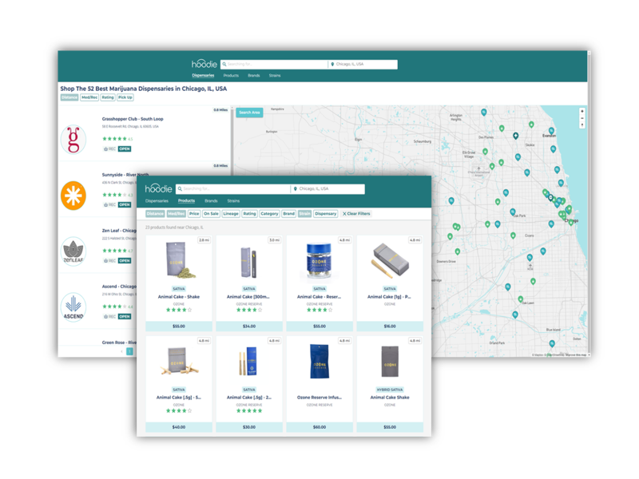The width and height of the screenshot is (639, 479).
Task: Click the Animal Cake [.5g] - S... product title
Action: [178, 397]
